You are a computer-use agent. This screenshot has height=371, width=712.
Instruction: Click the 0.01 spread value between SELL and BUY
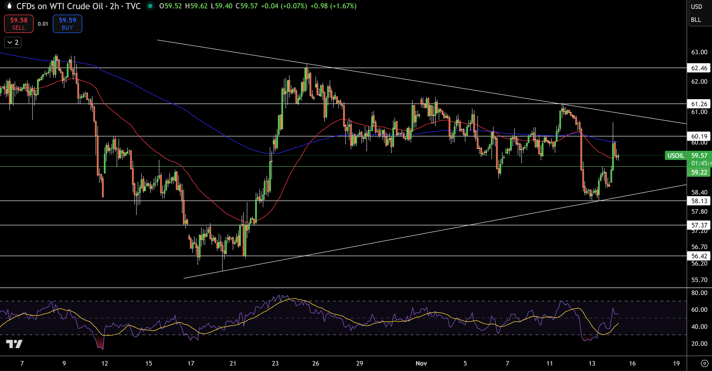pyautogui.click(x=43, y=24)
